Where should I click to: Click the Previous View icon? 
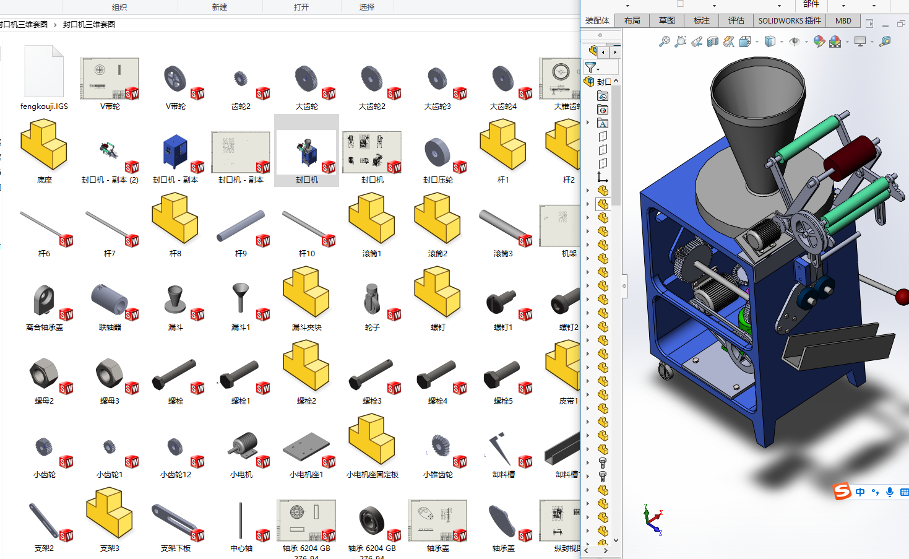click(697, 41)
